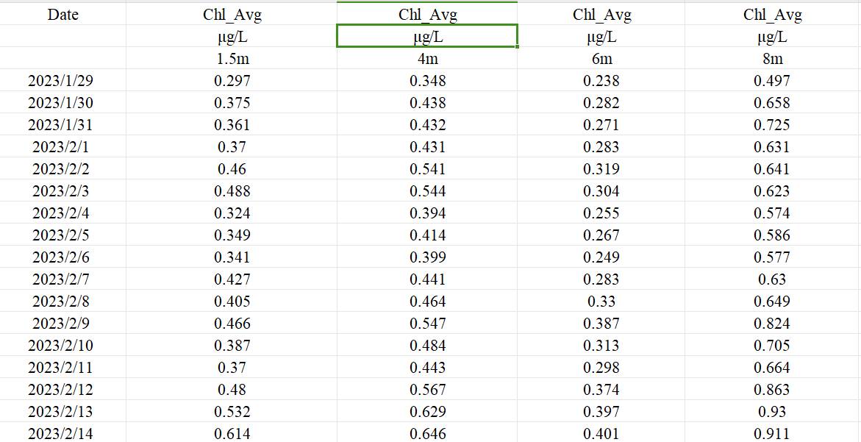Select the date cell 2023/2/14
Screen dimensions: 861x442
61,434
